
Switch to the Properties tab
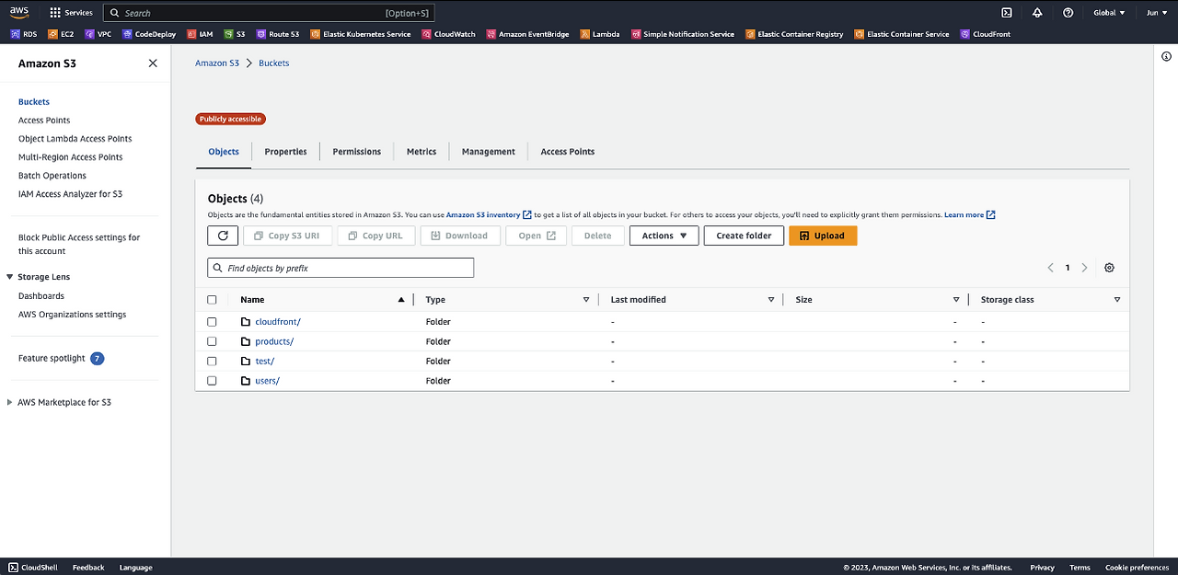[285, 152]
